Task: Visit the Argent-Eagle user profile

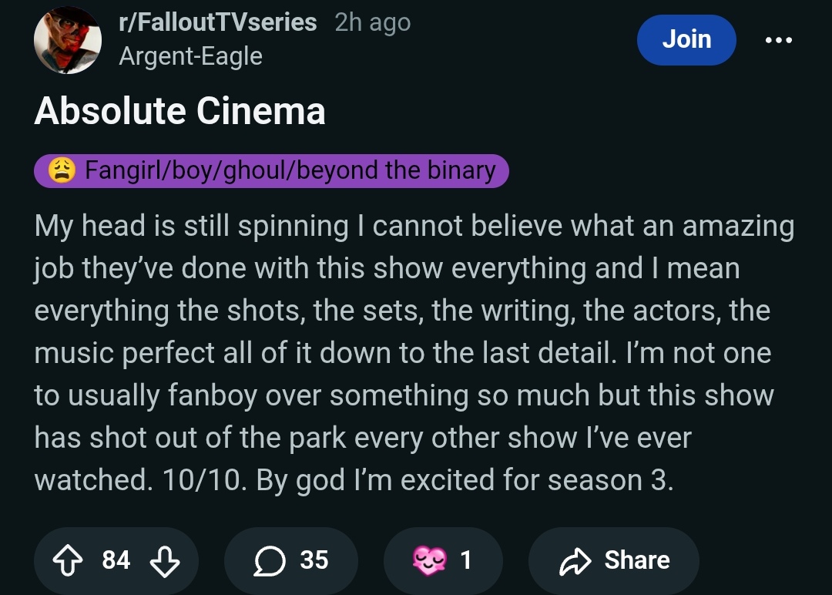Action: [x=190, y=56]
